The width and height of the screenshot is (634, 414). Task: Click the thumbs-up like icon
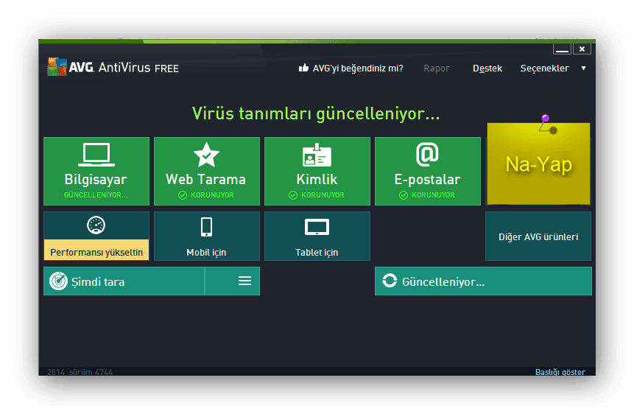(303, 68)
